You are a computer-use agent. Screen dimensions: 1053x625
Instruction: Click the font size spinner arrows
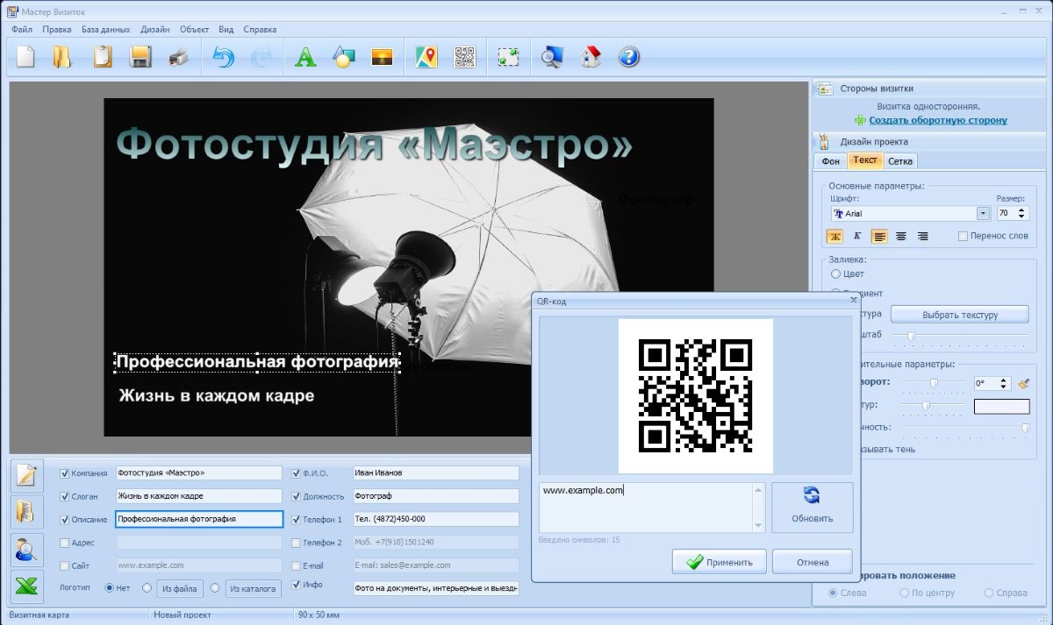click(1021, 214)
